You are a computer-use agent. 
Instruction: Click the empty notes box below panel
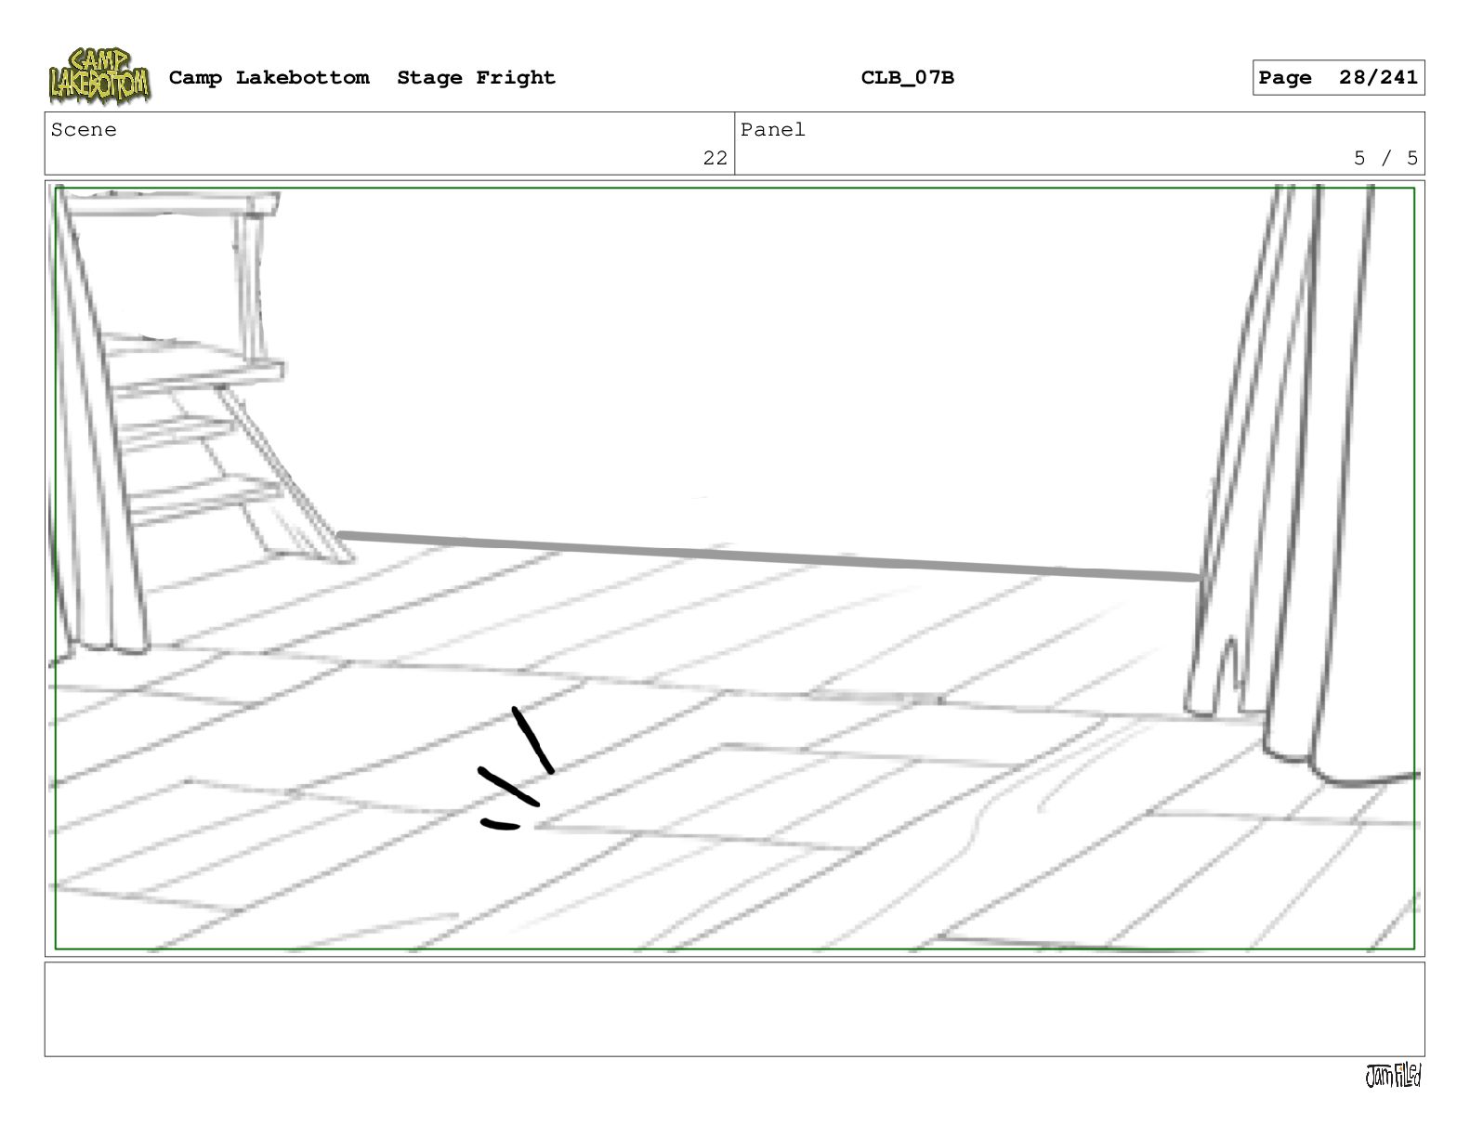[x=735, y=1010]
